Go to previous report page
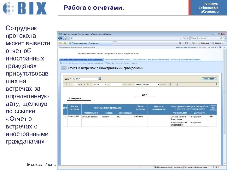227x170 pixels. (x=70, y=84)
